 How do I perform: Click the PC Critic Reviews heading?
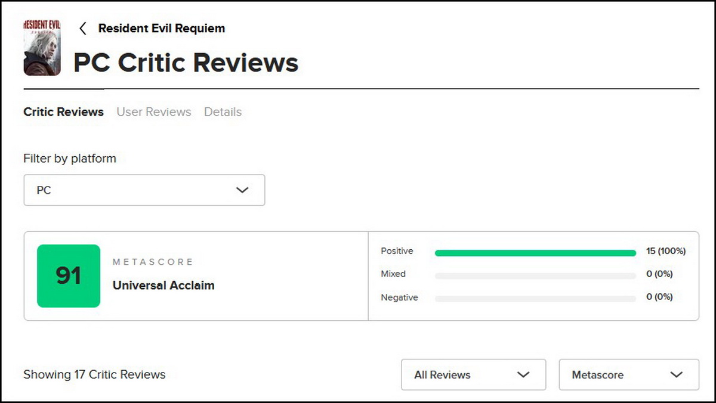[x=186, y=62]
